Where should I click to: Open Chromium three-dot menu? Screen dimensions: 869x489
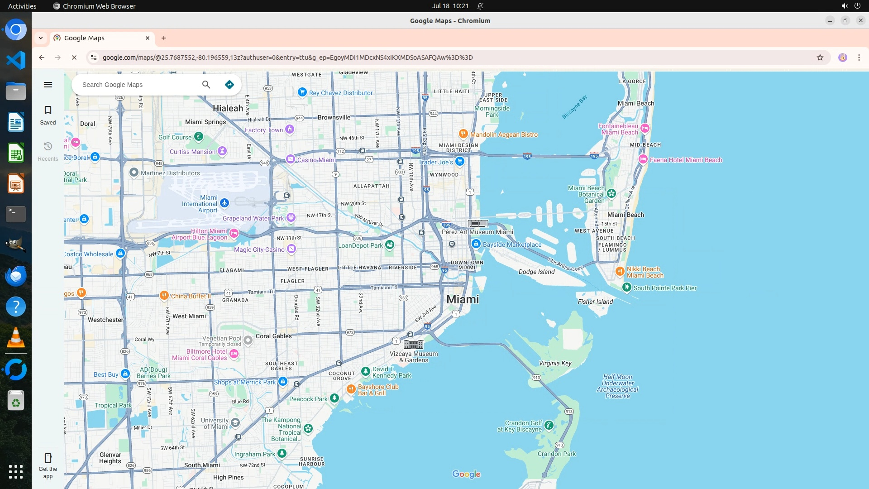tap(859, 58)
